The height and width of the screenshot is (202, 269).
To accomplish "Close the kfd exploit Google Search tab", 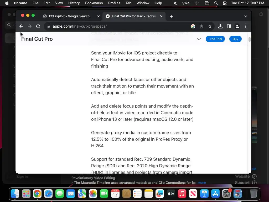I will tap(99, 16).
